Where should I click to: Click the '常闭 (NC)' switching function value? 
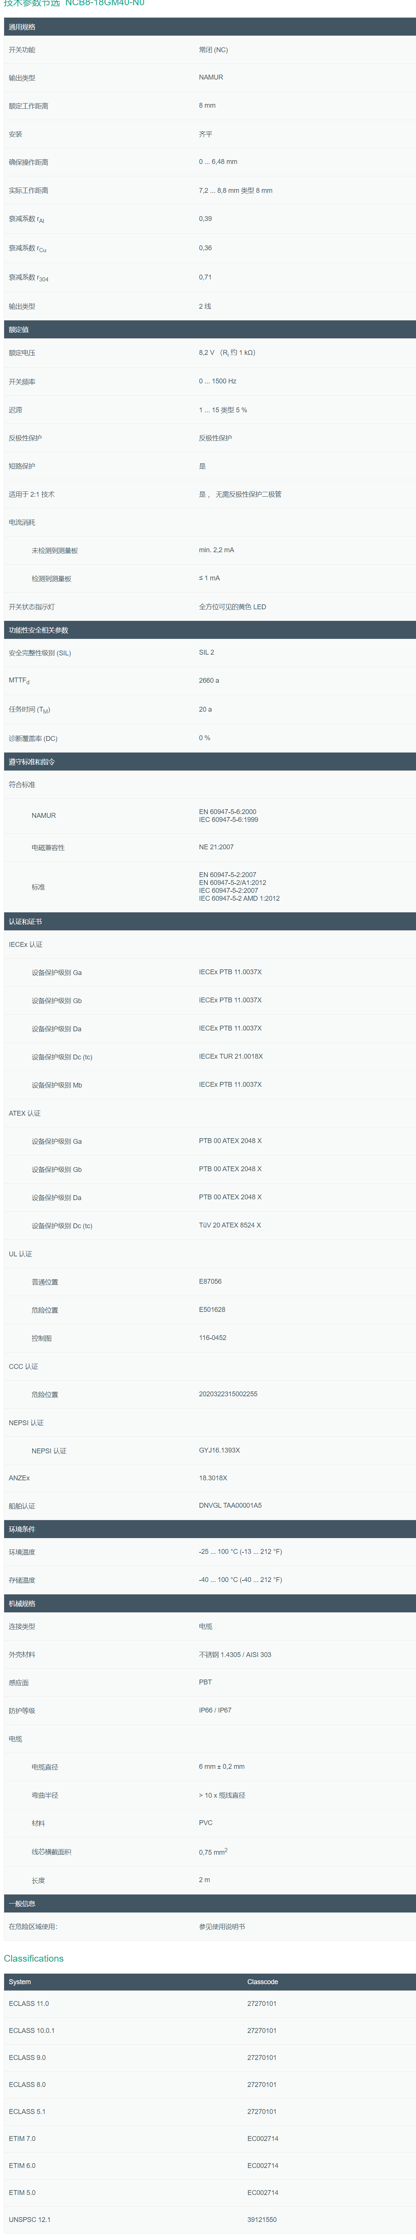click(x=213, y=50)
